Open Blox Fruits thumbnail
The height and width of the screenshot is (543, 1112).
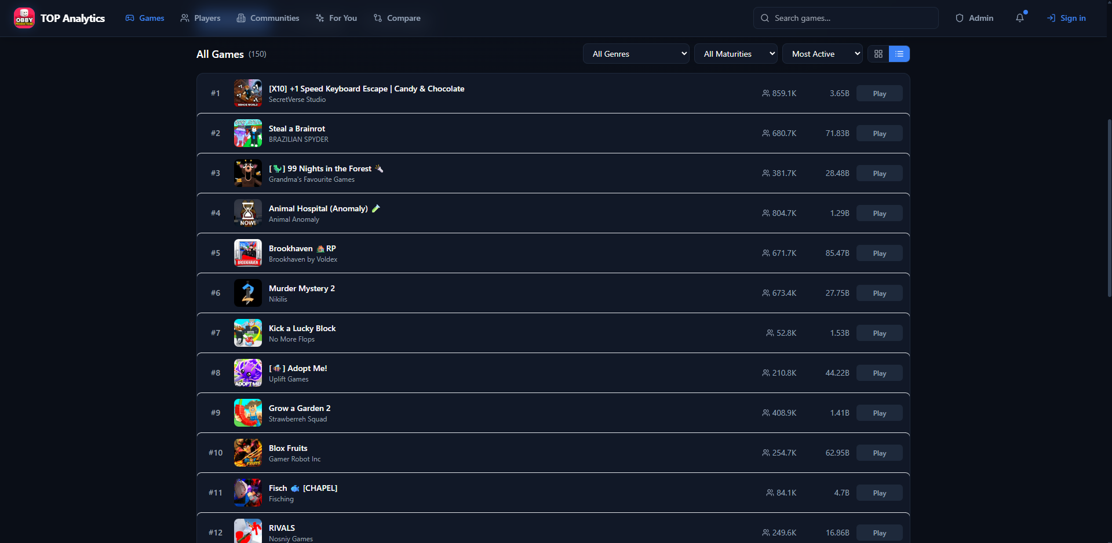[x=248, y=453]
